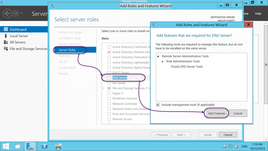268x151 pixels.
Task: Select the Confirmation wizard step
Action: pyautogui.click(x=68, y=68)
